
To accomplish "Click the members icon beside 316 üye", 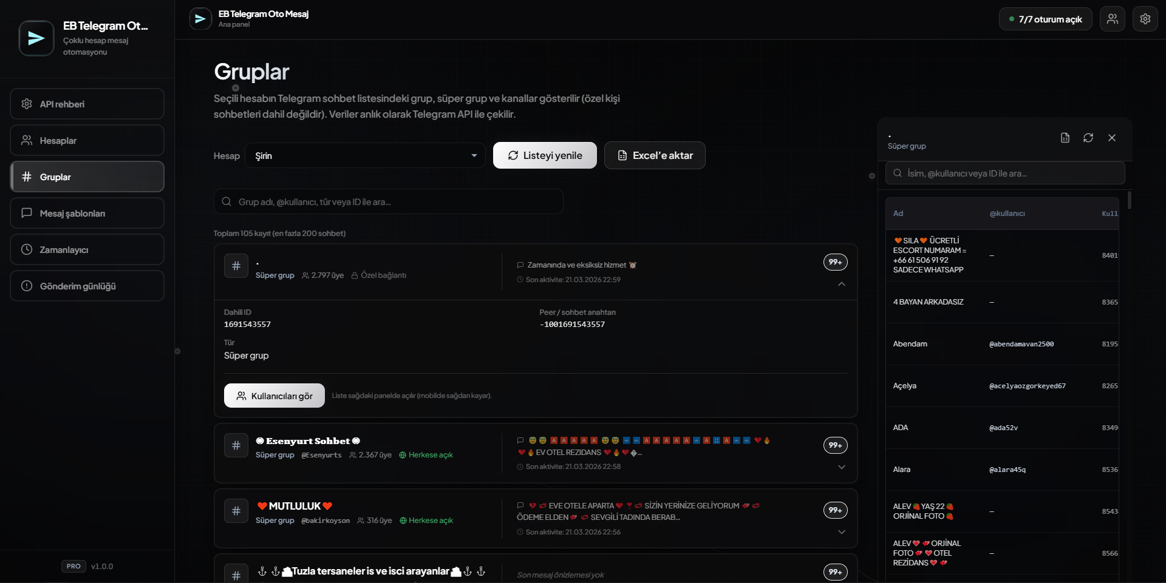I will (361, 521).
